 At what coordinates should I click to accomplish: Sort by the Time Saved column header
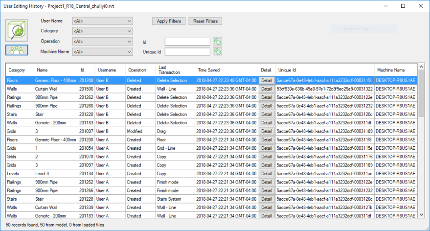(226, 70)
